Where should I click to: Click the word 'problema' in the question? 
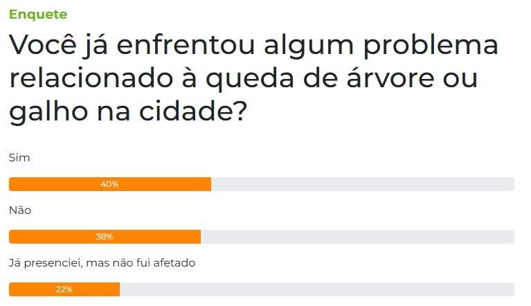[x=431, y=46]
